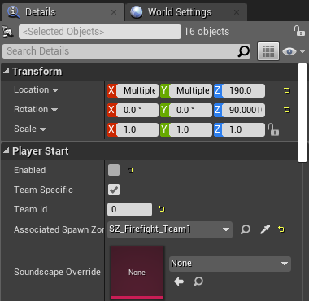Collapse the Transform section
The width and height of the screenshot is (309, 301).
(x=6, y=72)
